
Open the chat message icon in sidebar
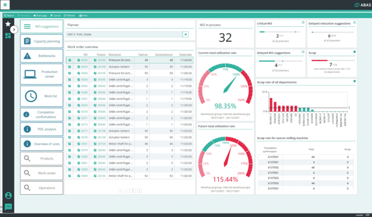click(9, 207)
